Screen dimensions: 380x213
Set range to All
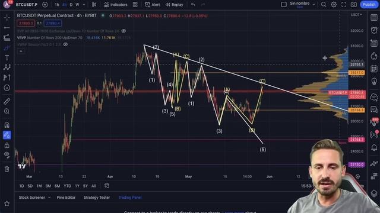click(x=94, y=186)
